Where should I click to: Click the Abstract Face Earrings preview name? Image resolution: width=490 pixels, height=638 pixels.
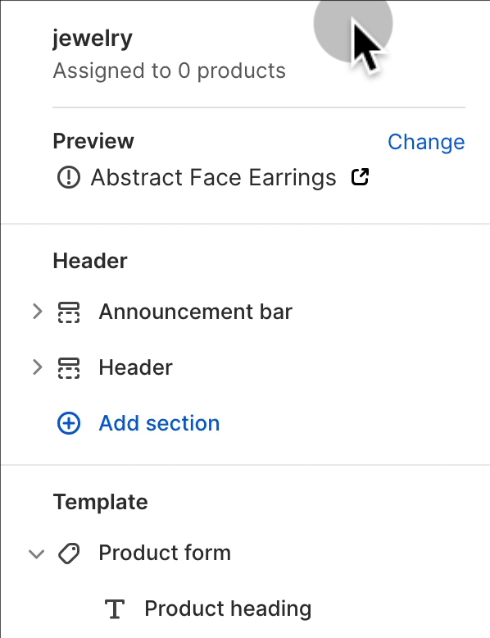click(214, 177)
